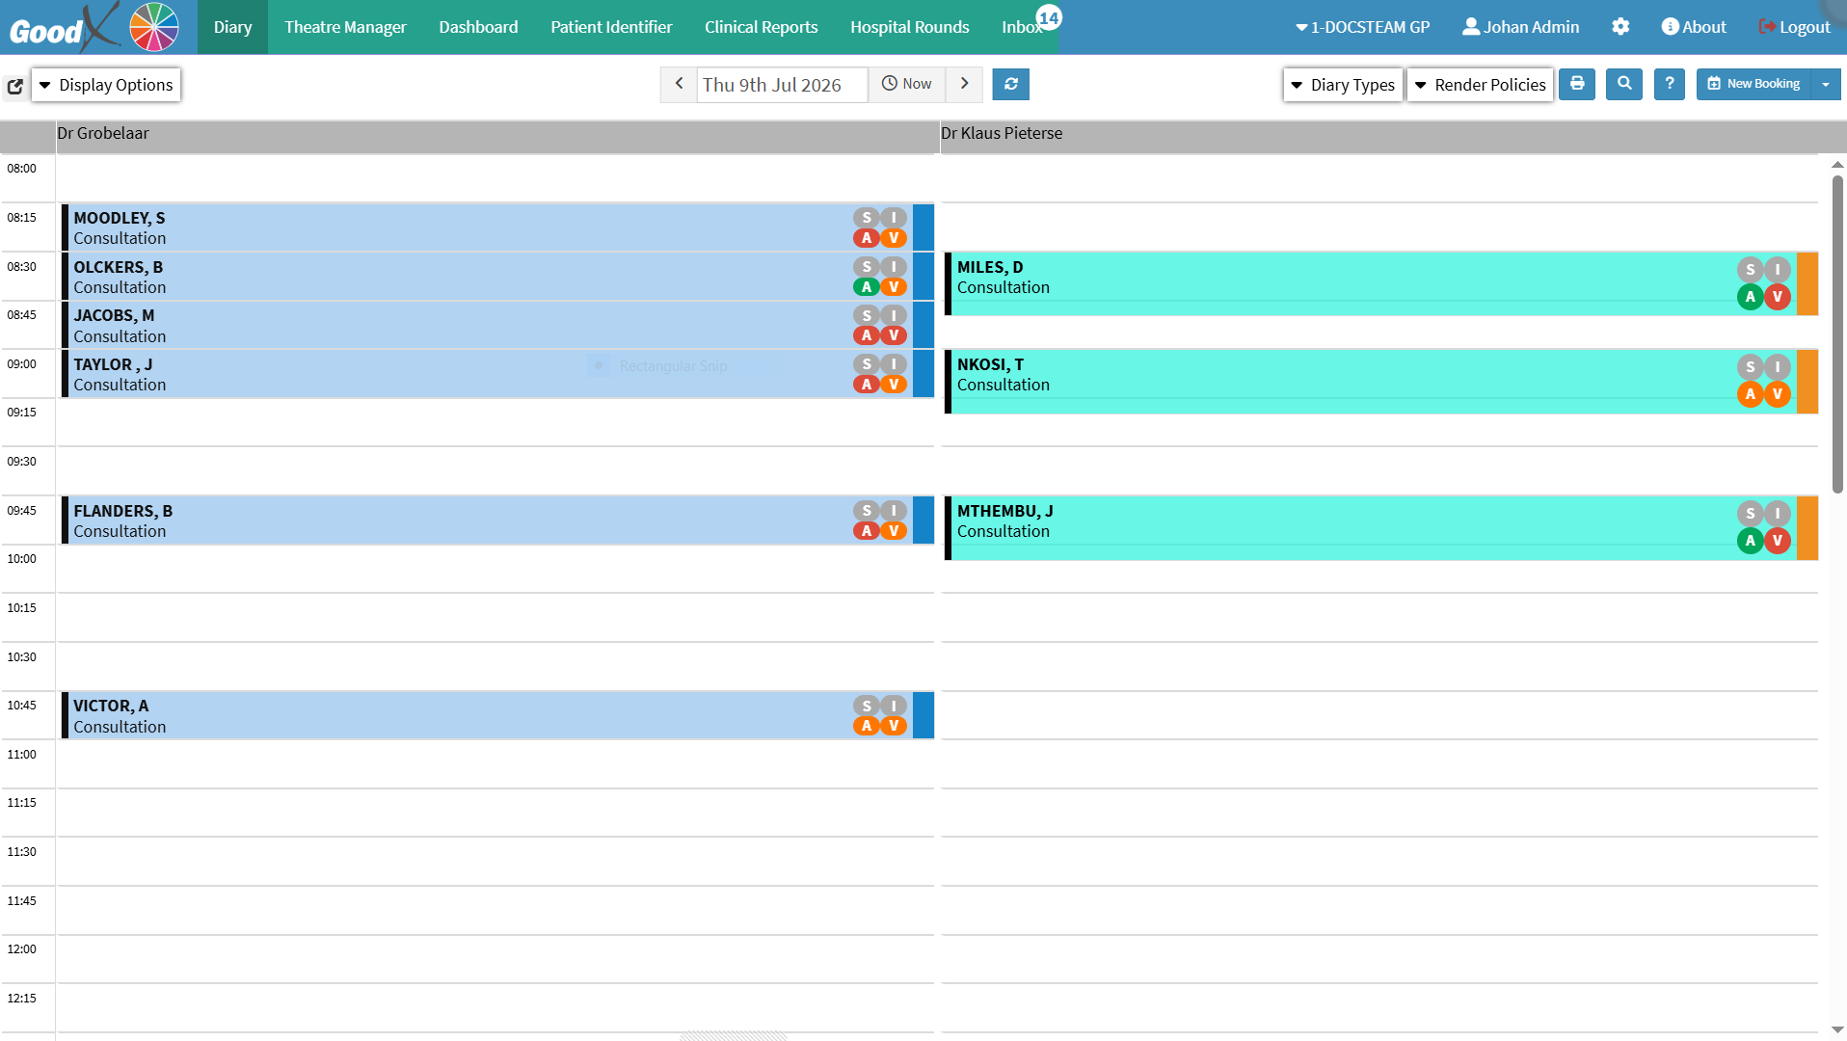Click A status badge for NKOSI, T

(1751, 394)
